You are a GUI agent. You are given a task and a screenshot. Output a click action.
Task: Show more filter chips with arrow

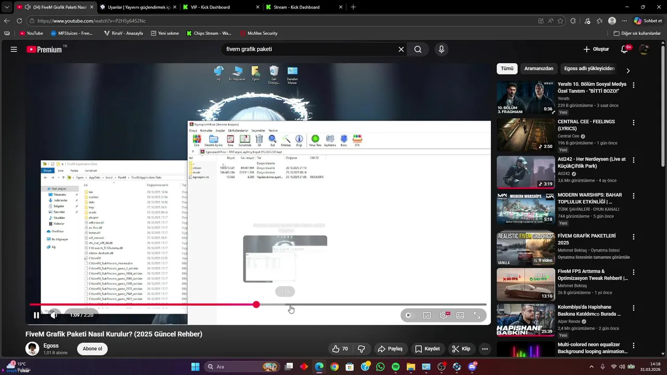pyautogui.click(x=628, y=70)
